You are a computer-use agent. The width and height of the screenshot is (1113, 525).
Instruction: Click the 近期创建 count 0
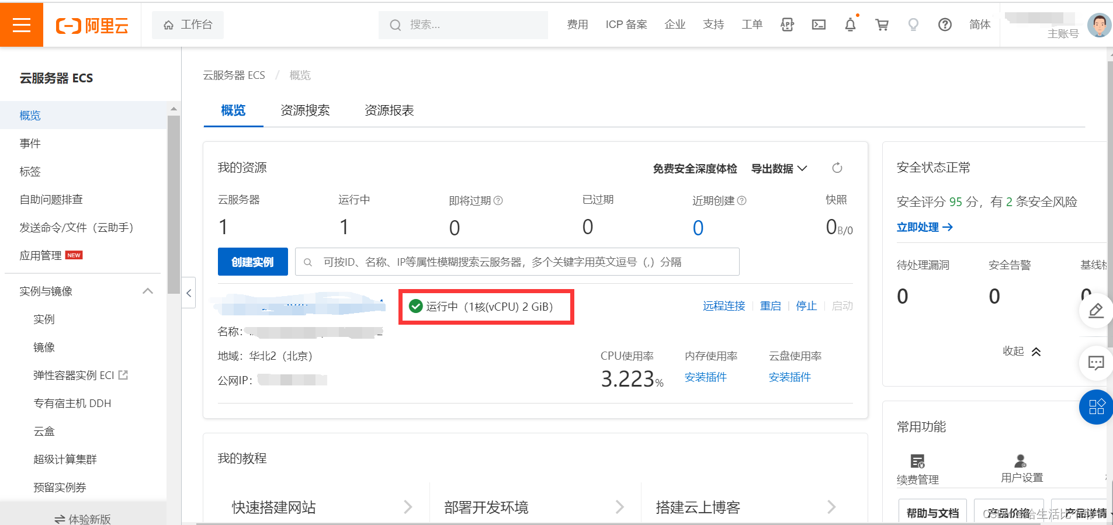click(x=698, y=228)
